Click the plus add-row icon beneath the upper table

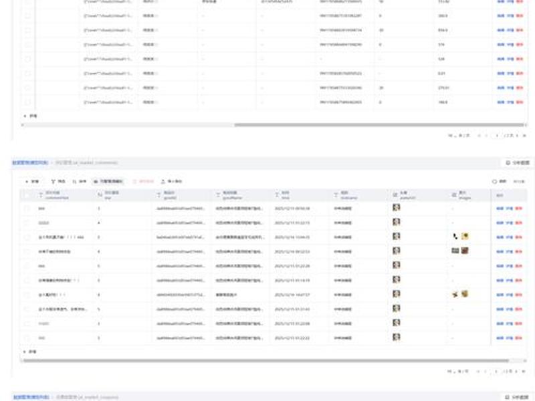click(25, 116)
